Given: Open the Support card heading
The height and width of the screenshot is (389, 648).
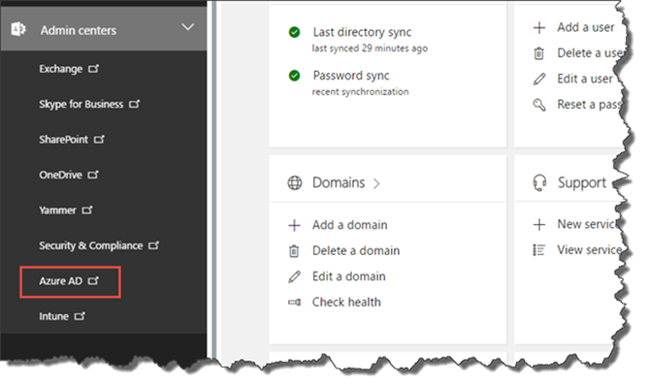Looking at the screenshot, I should point(582,182).
